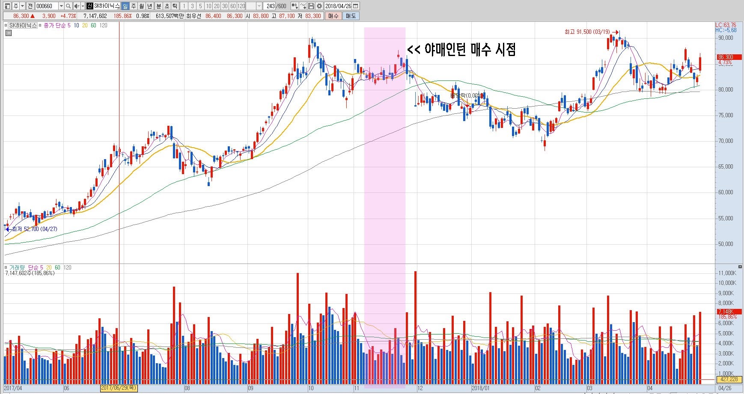
Task: Click the small square before 거래량 legend
Action: click(6, 267)
